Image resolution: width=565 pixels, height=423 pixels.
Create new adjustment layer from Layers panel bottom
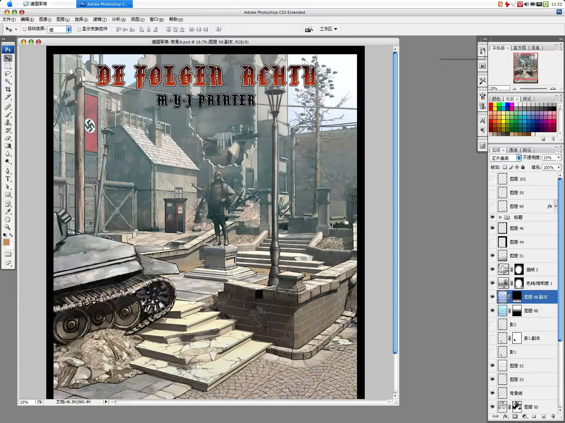tap(524, 416)
